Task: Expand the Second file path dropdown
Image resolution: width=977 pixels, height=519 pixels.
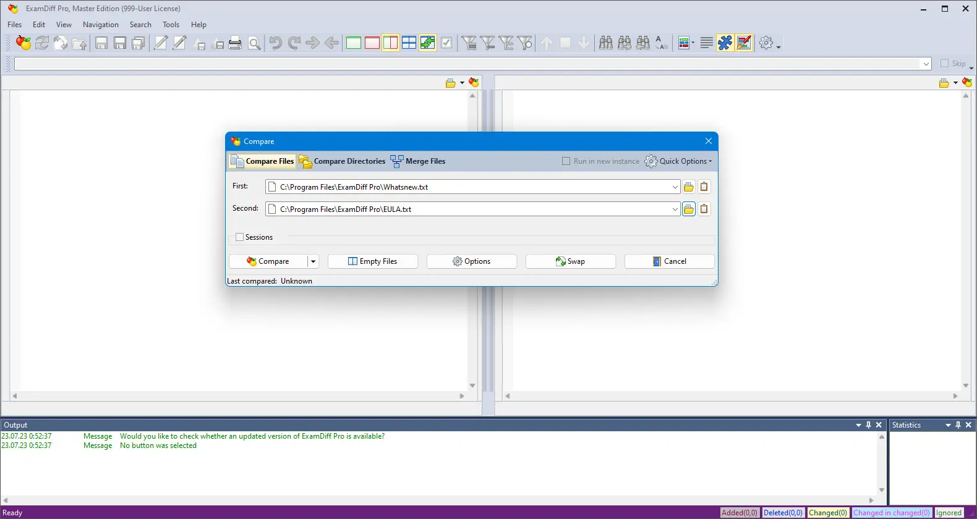Action: [675, 209]
